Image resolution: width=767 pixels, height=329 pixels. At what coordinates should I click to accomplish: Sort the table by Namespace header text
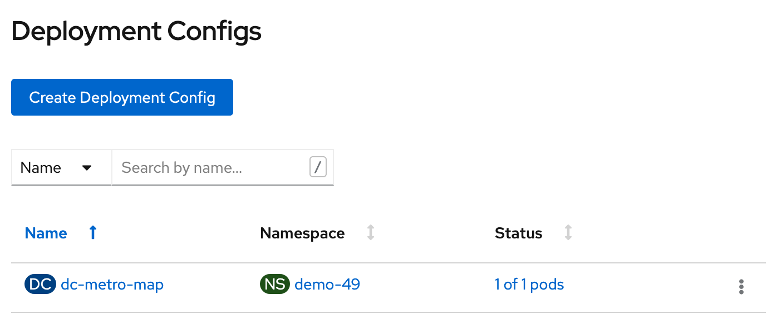point(302,233)
